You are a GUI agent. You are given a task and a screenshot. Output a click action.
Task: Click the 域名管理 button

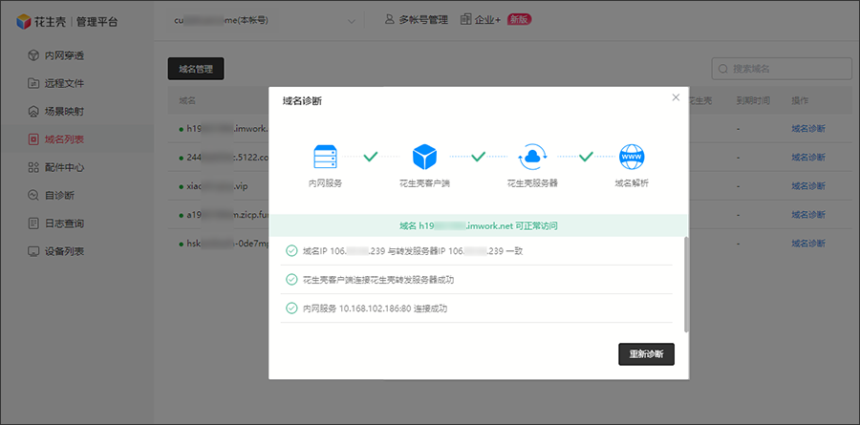pyautogui.click(x=195, y=69)
